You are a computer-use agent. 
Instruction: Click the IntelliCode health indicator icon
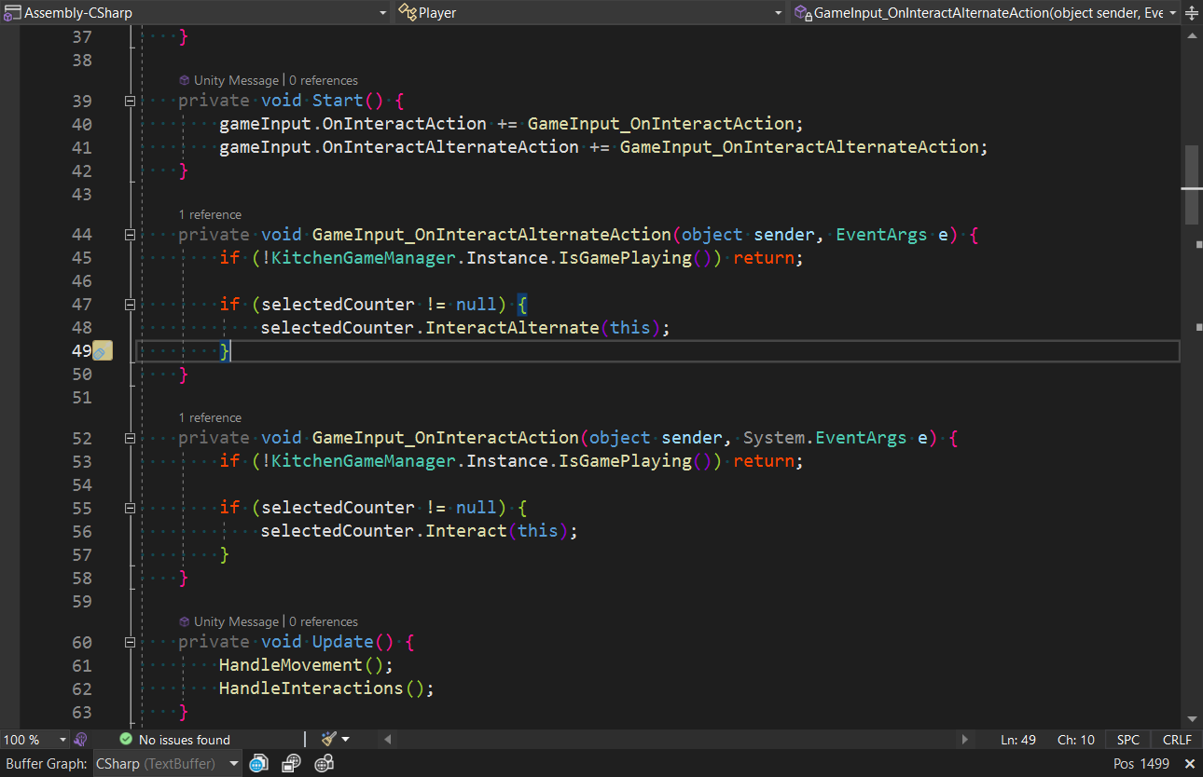(x=80, y=740)
